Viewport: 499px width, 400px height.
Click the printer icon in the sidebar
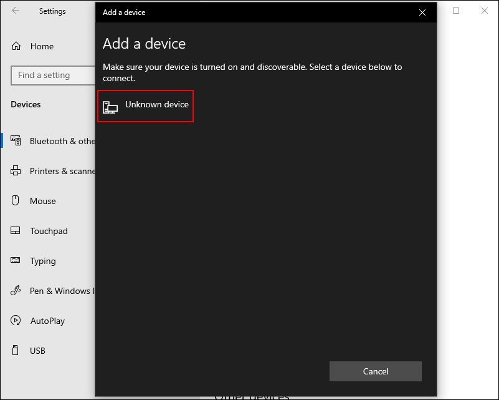(x=16, y=171)
